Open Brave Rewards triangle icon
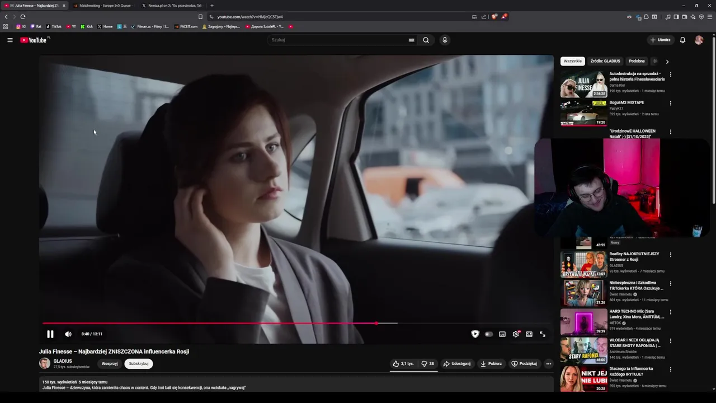This screenshot has width=716, height=403. point(504,17)
